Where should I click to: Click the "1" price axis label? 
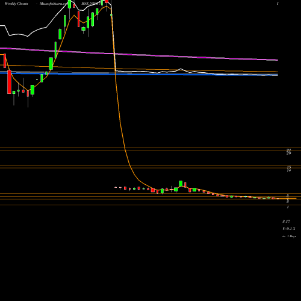(x=288, y=207)
